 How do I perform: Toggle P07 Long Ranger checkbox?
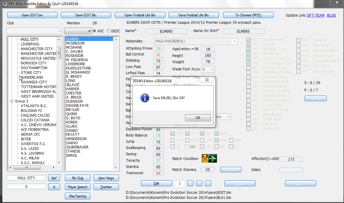[298, 72]
